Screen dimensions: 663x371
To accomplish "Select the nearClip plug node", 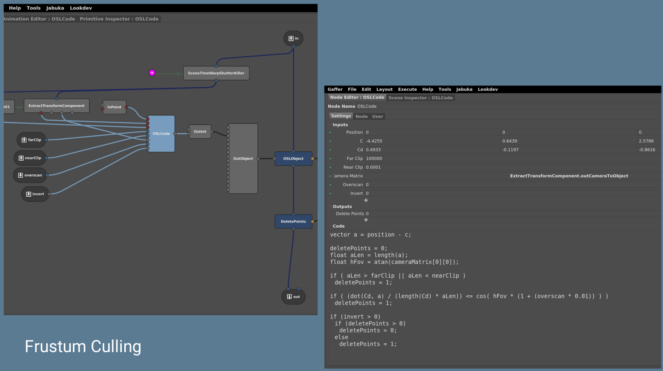I will click(30, 158).
